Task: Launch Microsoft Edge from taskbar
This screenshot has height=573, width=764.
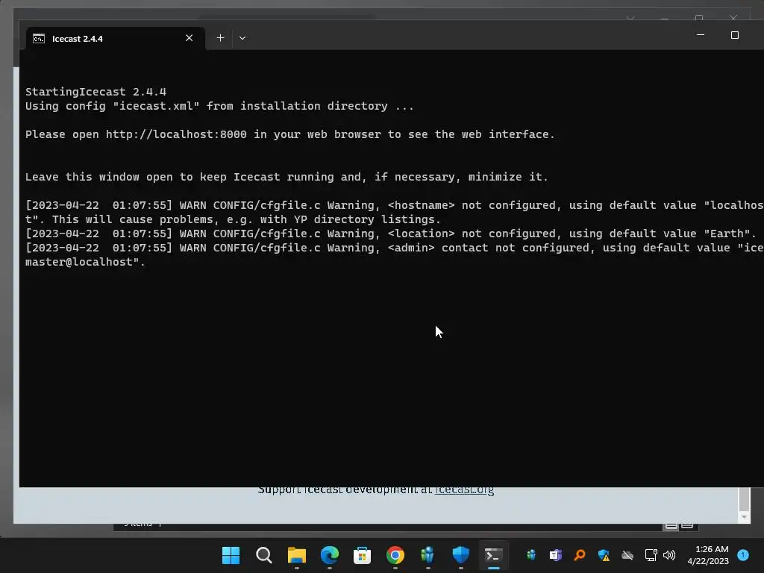Action: (329, 555)
